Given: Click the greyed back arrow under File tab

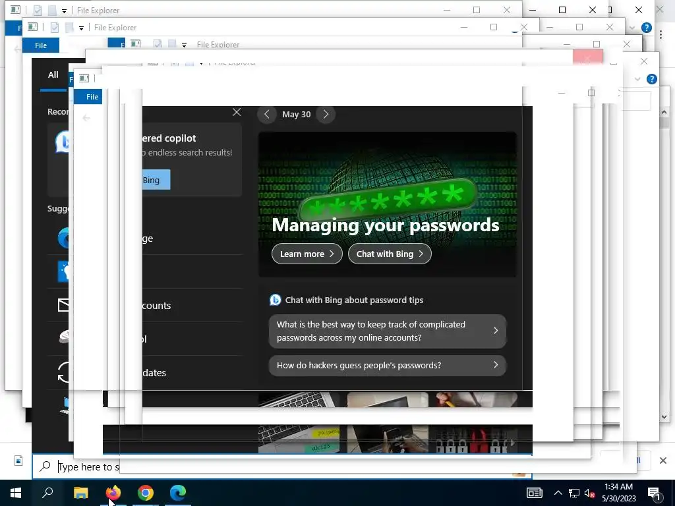Looking at the screenshot, I should (86, 118).
